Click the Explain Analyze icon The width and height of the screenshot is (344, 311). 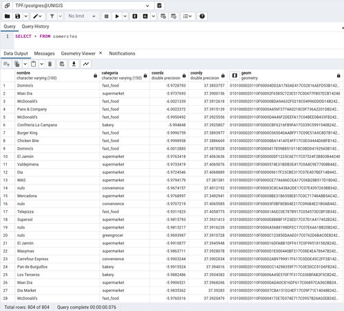click(x=145, y=16)
